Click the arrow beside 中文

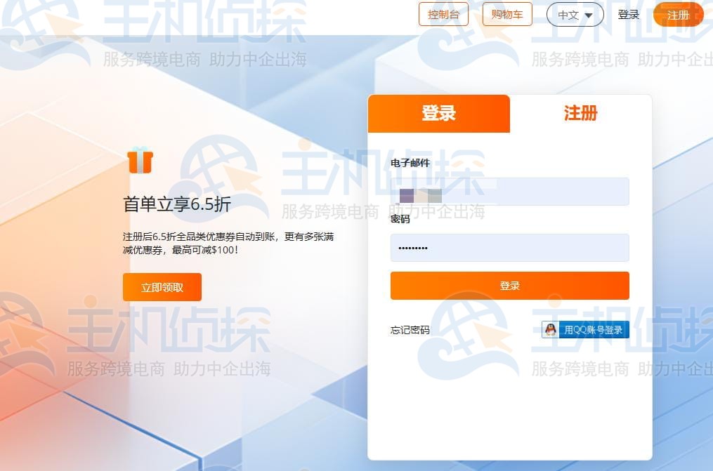coord(589,15)
